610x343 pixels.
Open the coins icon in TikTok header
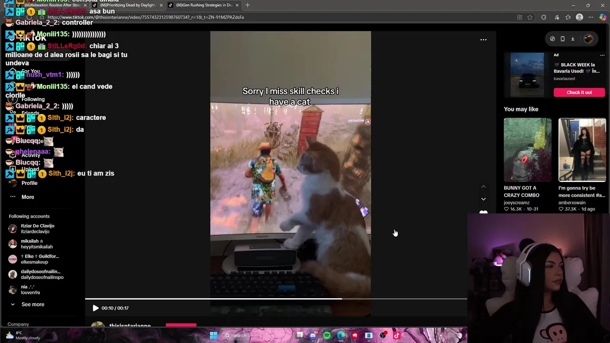coord(552,39)
